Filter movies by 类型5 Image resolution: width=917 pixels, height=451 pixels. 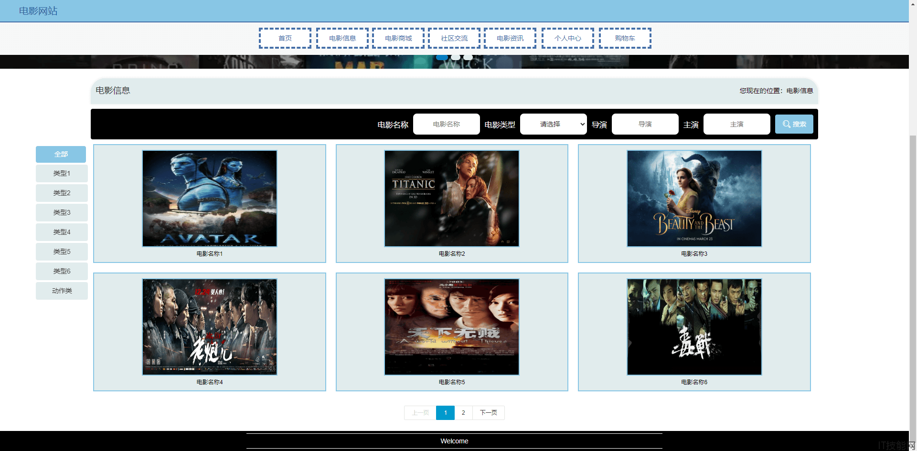coord(62,252)
